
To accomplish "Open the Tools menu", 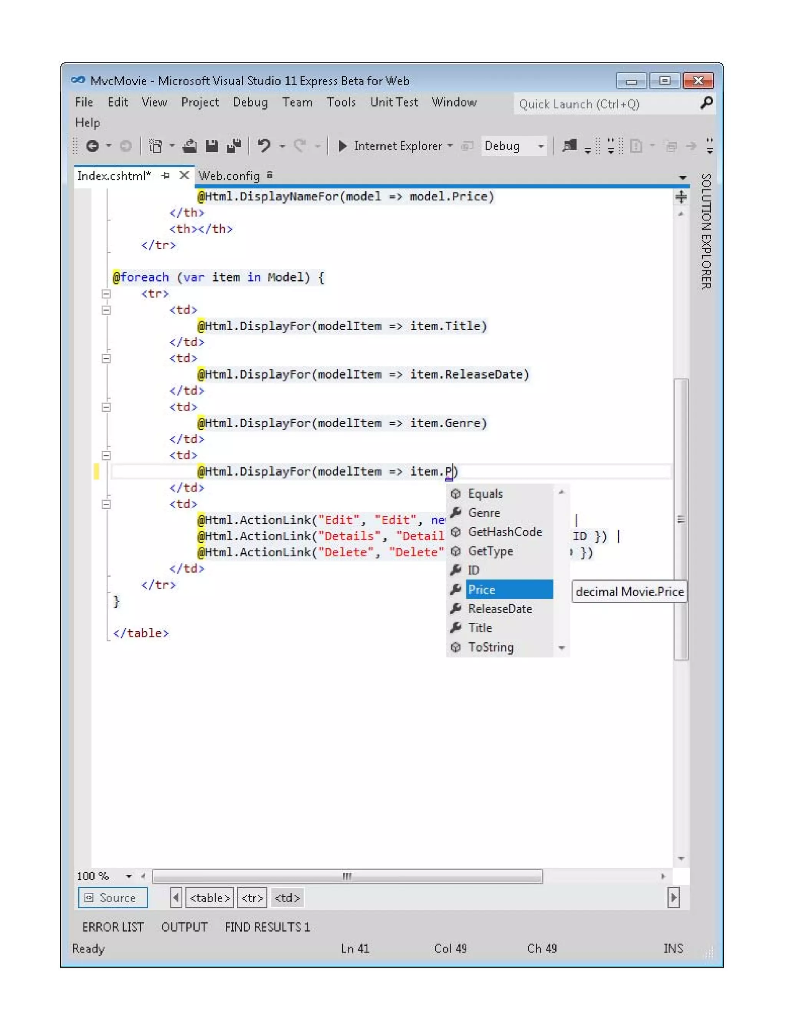I will [341, 103].
